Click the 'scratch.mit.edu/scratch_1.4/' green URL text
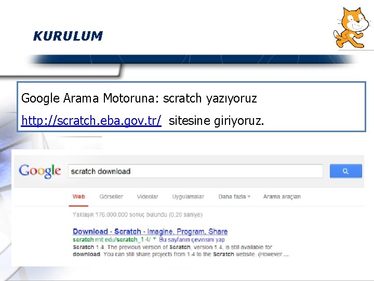Image resolution: width=374 pixels, height=281 pixels. (x=112, y=239)
